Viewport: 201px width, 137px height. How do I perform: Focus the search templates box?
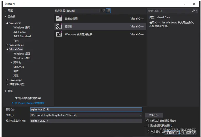pos(169,11)
